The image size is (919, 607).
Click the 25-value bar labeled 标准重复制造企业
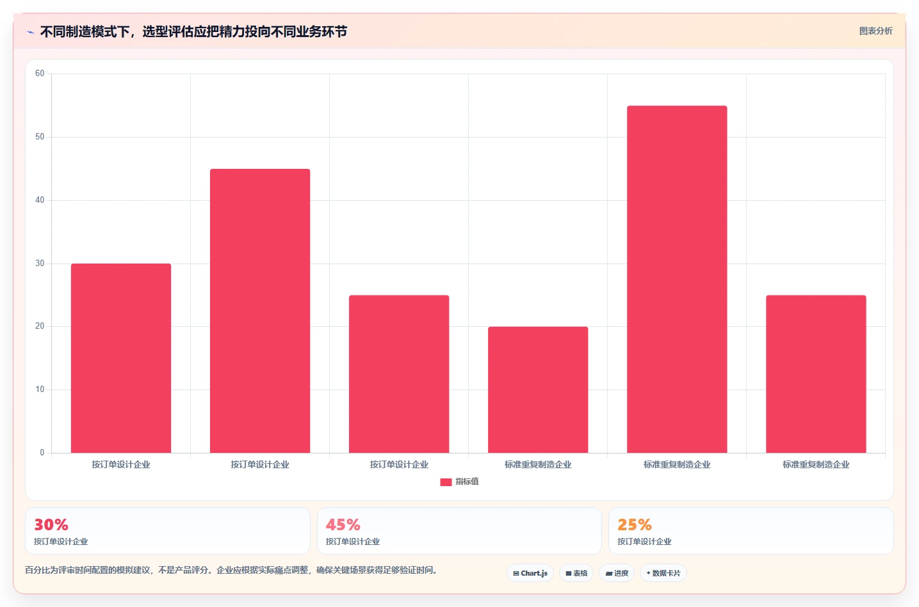(816, 374)
